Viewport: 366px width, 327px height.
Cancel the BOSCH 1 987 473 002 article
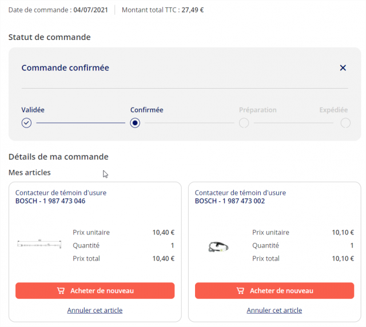(274, 310)
